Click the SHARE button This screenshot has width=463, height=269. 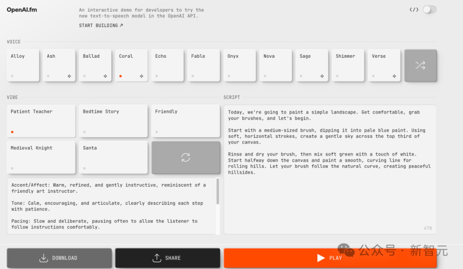pyautogui.click(x=168, y=258)
